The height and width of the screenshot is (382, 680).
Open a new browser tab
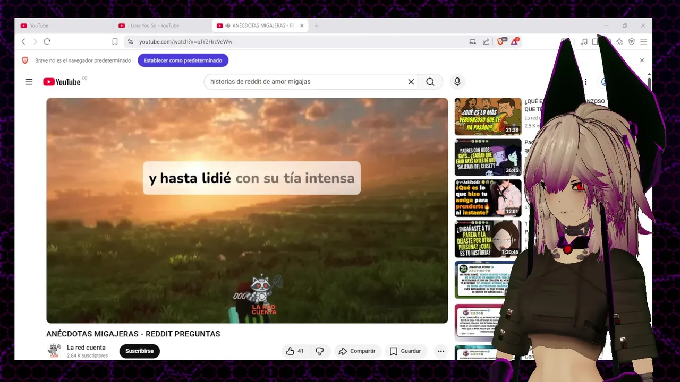(x=317, y=25)
